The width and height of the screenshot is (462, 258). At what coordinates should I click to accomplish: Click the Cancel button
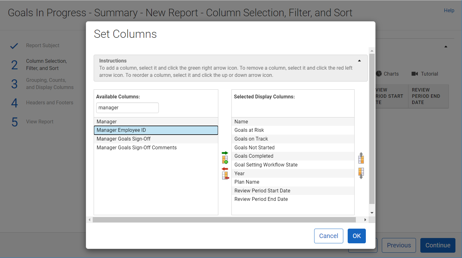tap(329, 236)
